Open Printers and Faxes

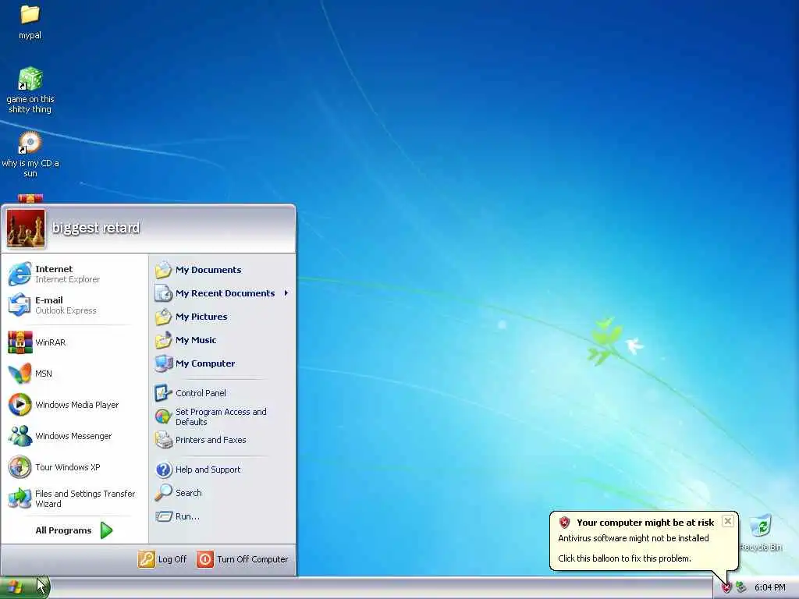222,440
